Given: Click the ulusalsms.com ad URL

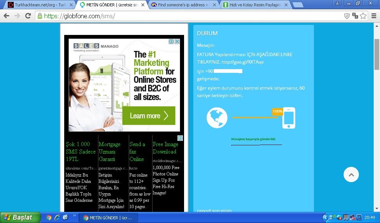Looking at the screenshot, I should [x=81, y=168].
